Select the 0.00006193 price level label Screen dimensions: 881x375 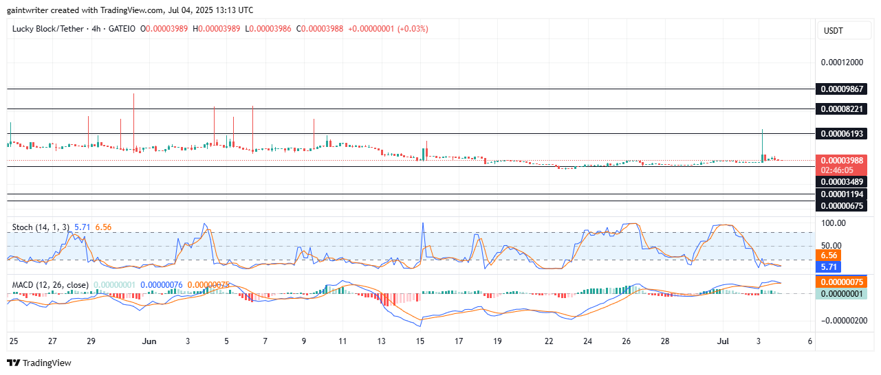coord(840,133)
